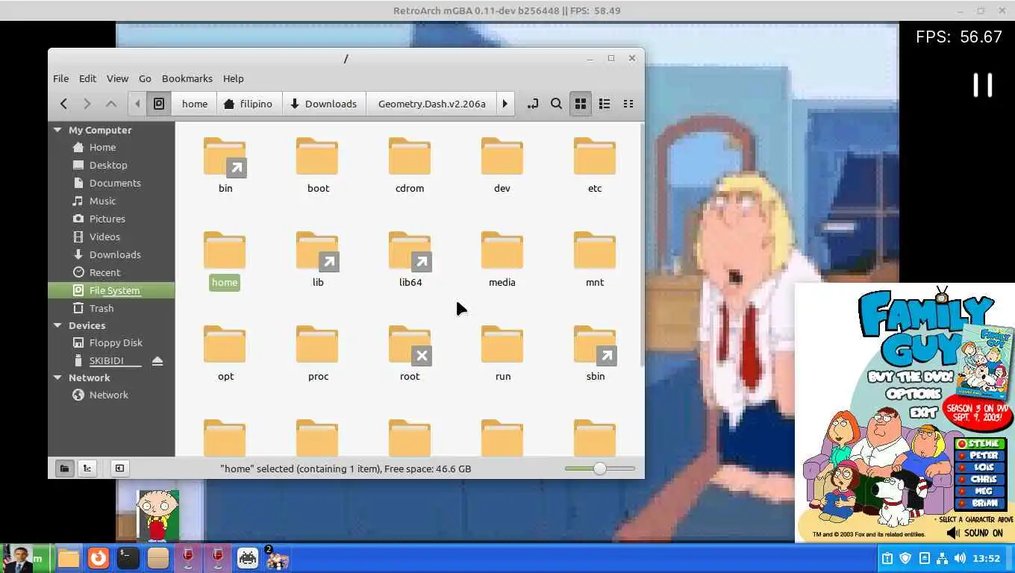The height and width of the screenshot is (573, 1015).
Task: Click pause button in RetroArch overlay
Action: 983,85
